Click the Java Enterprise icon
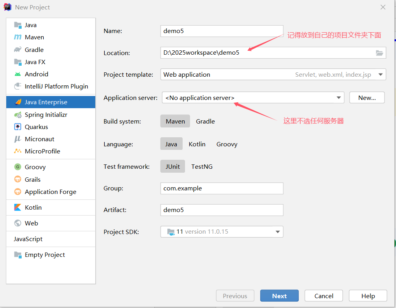 pos(18,102)
